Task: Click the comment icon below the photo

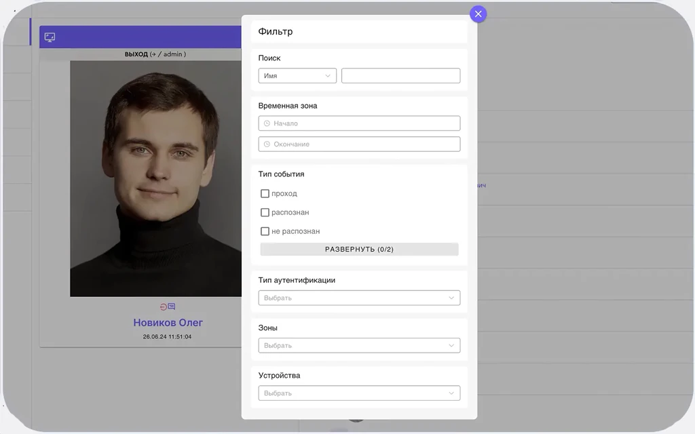Action: coord(172,307)
